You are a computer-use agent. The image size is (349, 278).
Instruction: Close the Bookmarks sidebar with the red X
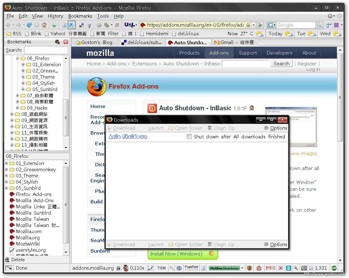coord(66,42)
